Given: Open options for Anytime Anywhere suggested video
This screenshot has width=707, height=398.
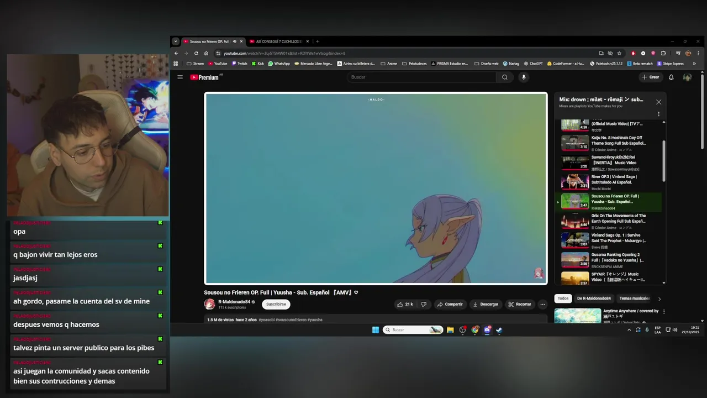Looking at the screenshot, I should [x=664, y=311].
